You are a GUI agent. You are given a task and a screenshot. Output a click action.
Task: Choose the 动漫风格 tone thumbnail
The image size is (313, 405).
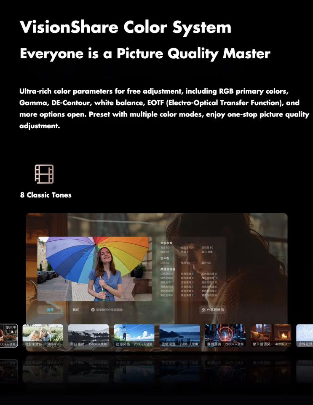tap(134, 335)
